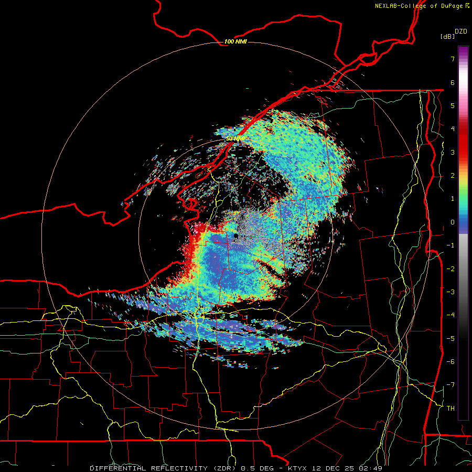Screen dimensions: 472x472
Task: Click the 4 value on color scale
Action: 453,129
